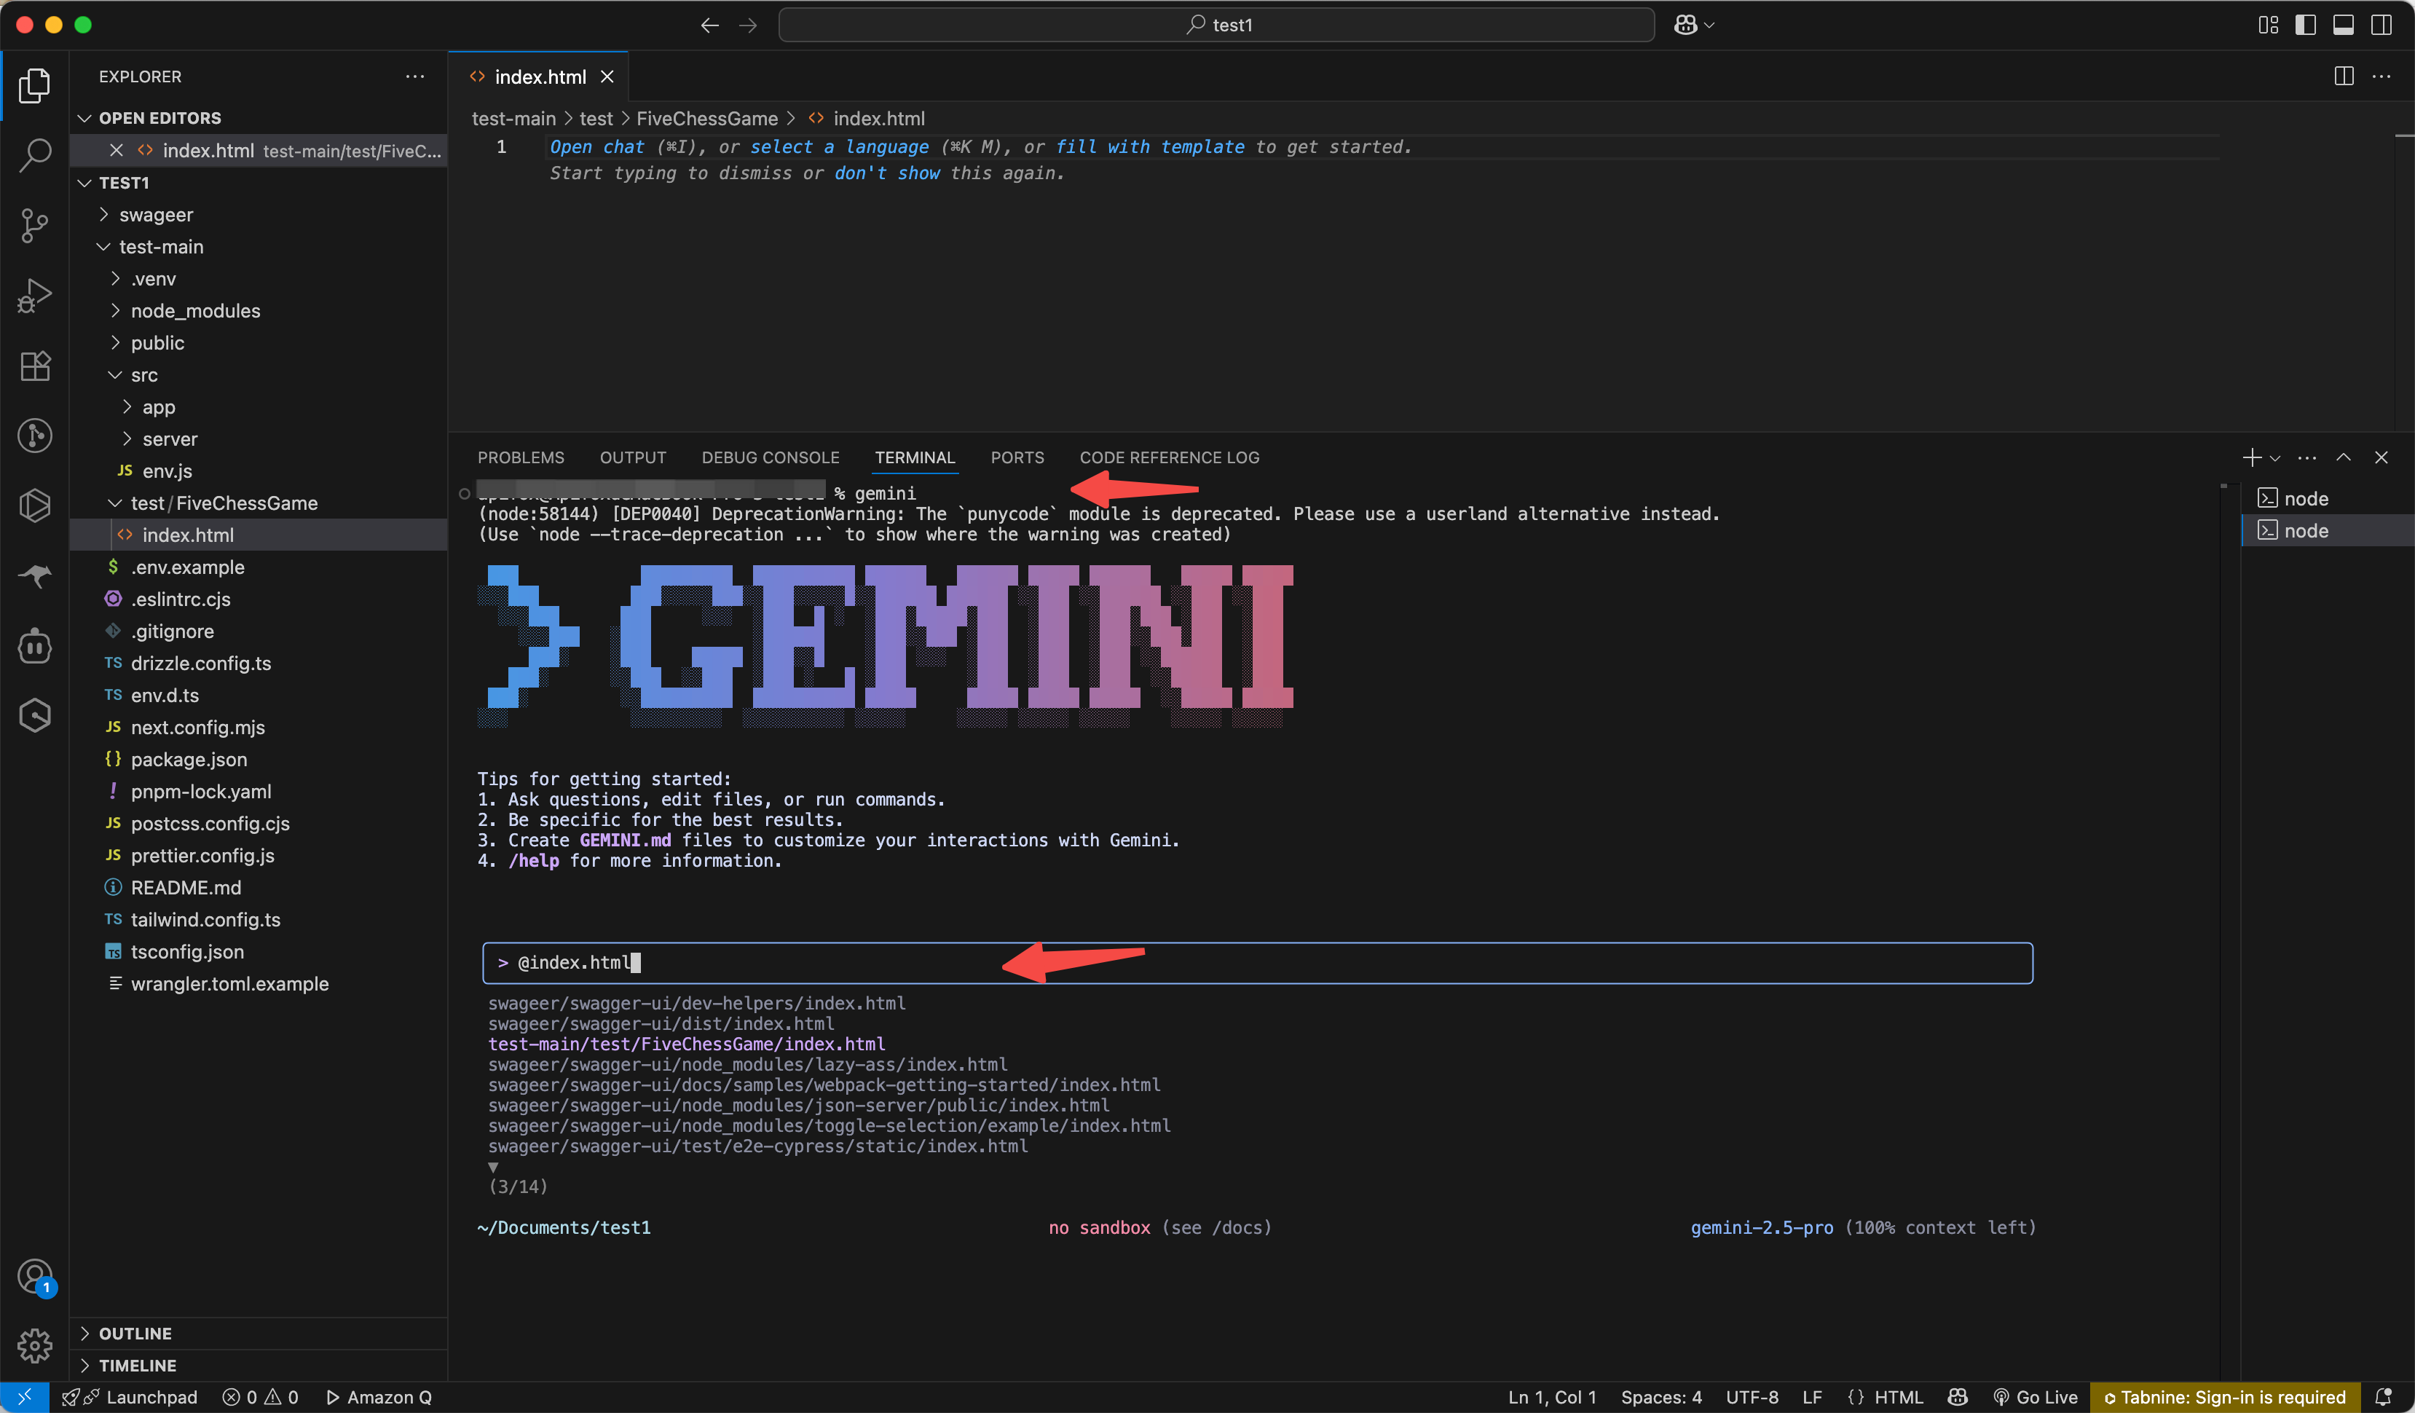The width and height of the screenshot is (2415, 1413).
Task: Click the Accounts icon in activity bar
Action: [34, 1276]
